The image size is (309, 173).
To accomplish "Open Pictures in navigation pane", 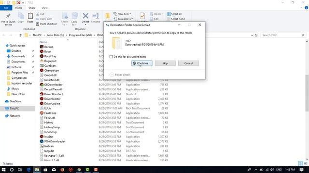I will [14, 67].
